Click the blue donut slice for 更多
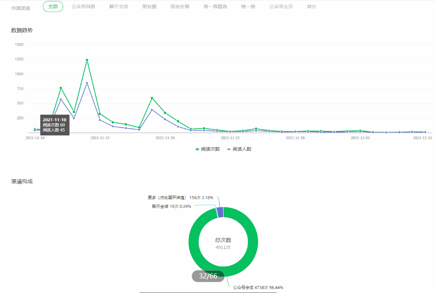Screen dimensions: 436x293 click(220, 212)
